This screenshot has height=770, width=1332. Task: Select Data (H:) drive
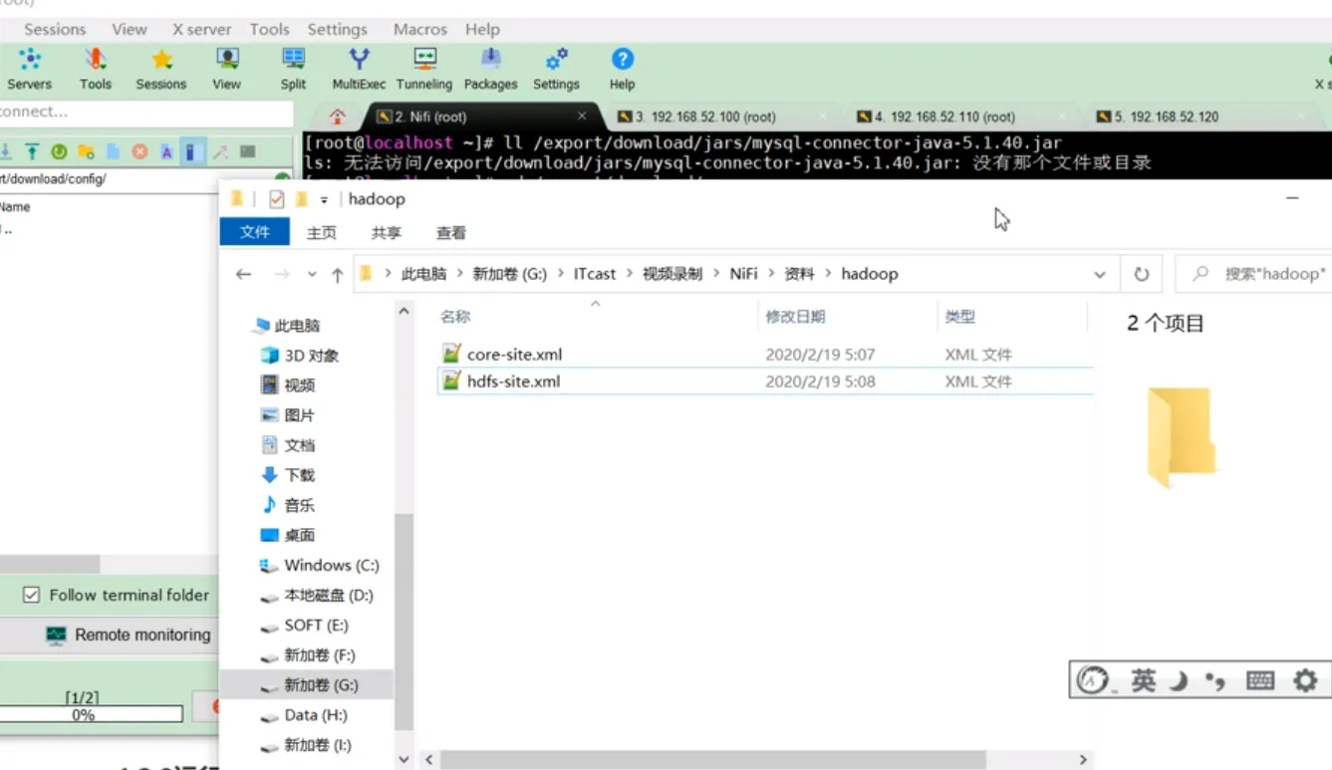[315, 715]
